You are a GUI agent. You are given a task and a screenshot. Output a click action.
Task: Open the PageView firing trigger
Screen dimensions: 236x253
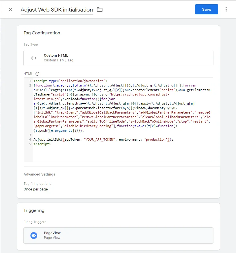coord(118,236)
